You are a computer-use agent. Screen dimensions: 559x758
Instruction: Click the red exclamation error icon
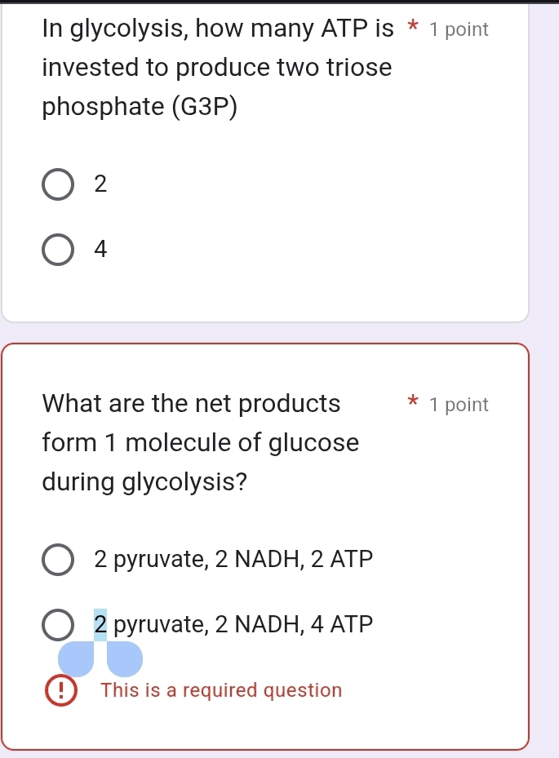click(58, 690)
